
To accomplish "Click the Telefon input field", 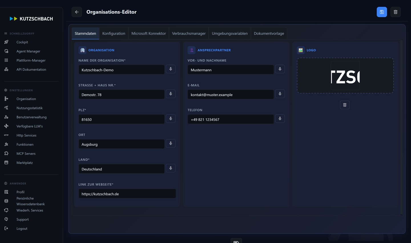I will (x=231, y=119).
